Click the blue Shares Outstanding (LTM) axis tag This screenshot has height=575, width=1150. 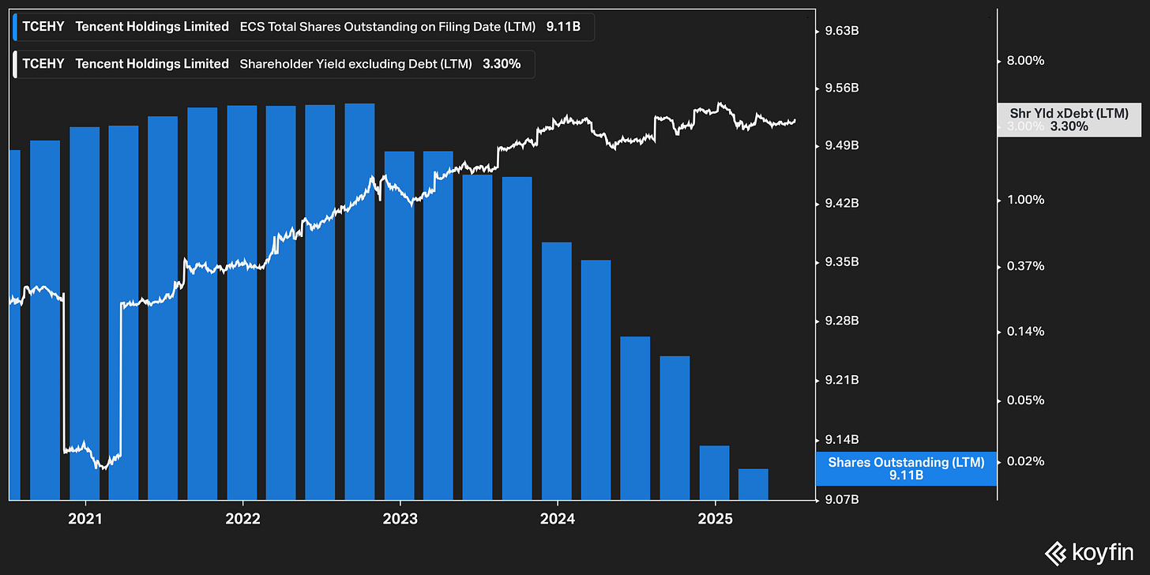[x=904, y=468]
